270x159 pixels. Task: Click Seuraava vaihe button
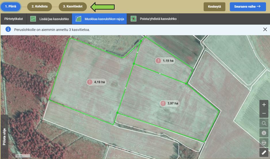coord(248,7)
